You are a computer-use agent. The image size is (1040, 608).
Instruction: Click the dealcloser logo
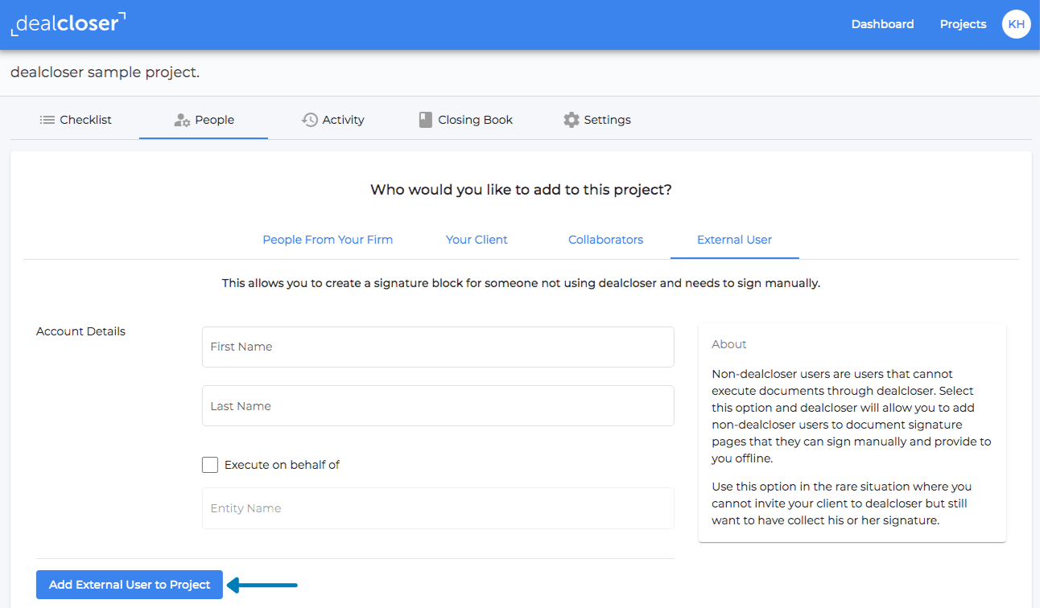(x=68, y=23)
